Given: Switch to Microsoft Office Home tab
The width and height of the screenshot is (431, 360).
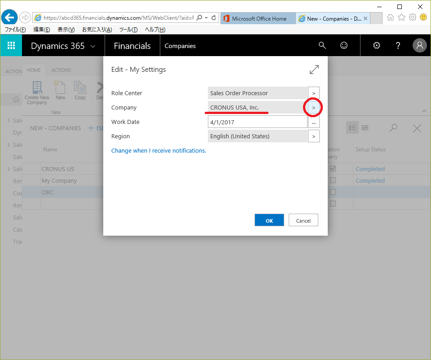Looking at the screenshot, I should [258, 18].
